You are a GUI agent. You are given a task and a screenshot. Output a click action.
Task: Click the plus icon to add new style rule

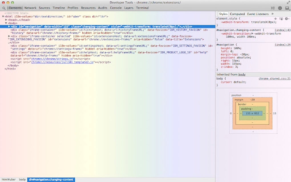(276, 18)
